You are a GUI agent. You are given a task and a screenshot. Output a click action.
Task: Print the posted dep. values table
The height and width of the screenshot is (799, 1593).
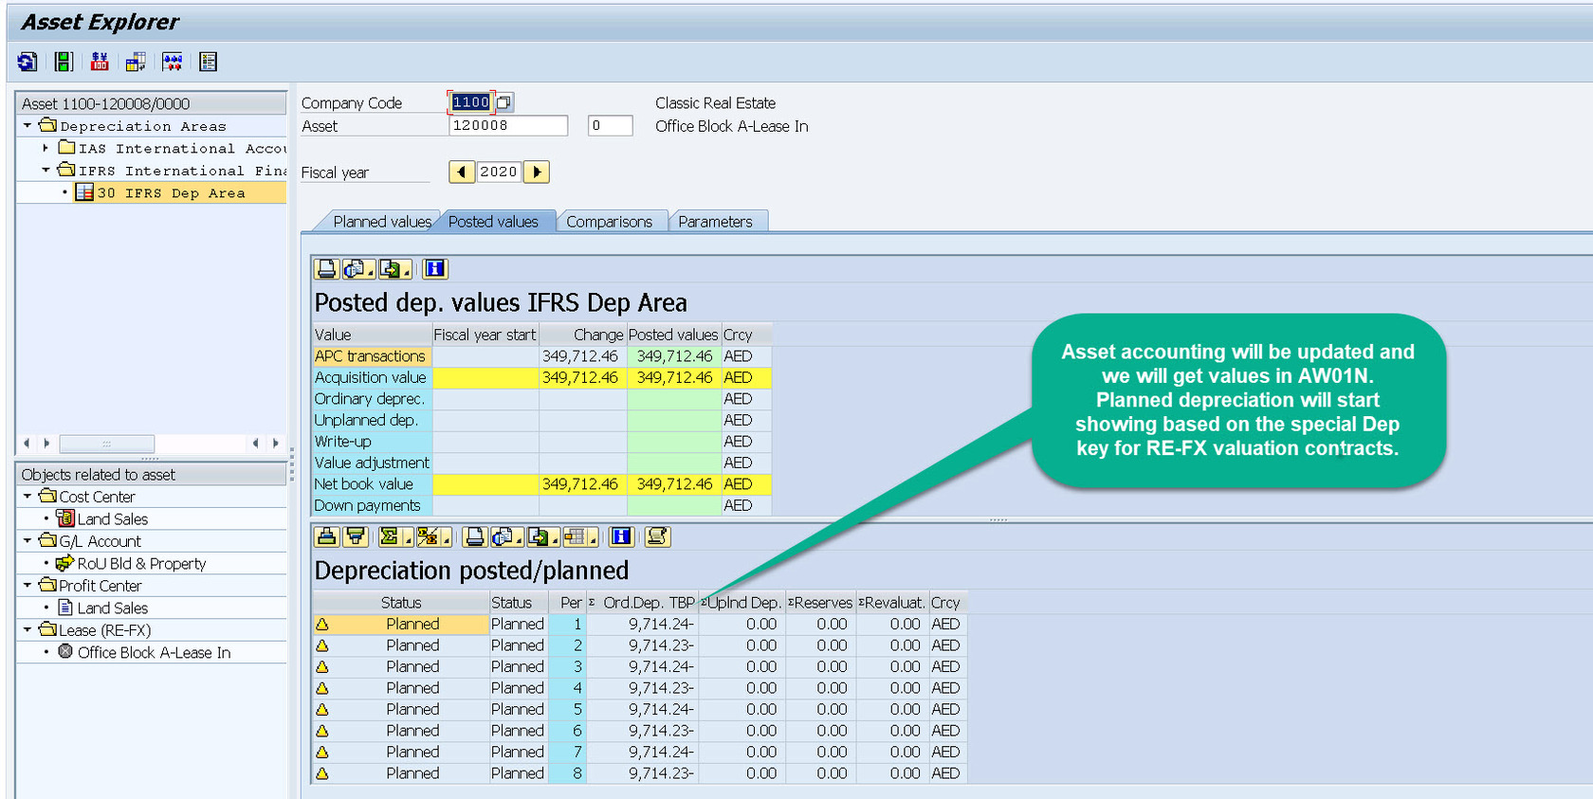[x=327, y=269]
